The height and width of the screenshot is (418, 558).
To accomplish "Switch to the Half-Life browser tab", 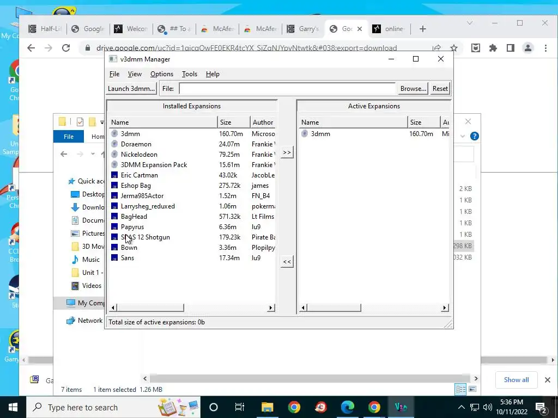I will [x=45, y=29].
